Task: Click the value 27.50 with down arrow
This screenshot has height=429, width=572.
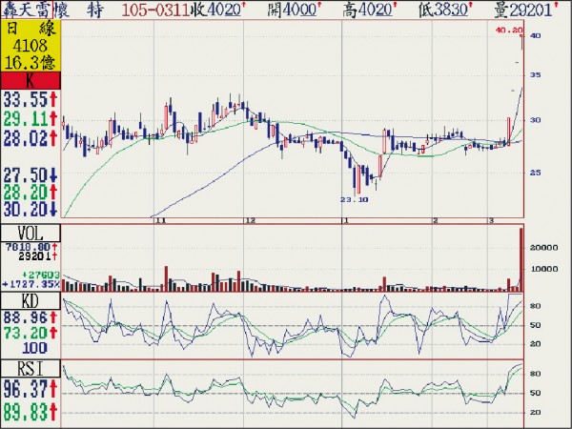Action: 30,175
